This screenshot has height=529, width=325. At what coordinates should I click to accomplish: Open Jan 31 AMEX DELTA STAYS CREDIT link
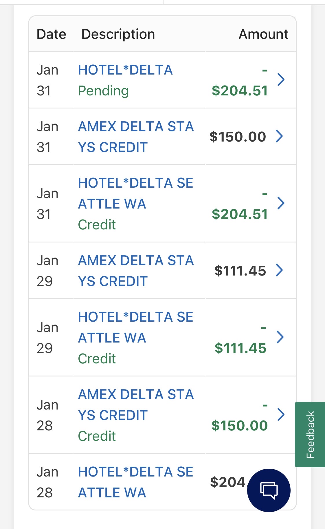[136, 137]
